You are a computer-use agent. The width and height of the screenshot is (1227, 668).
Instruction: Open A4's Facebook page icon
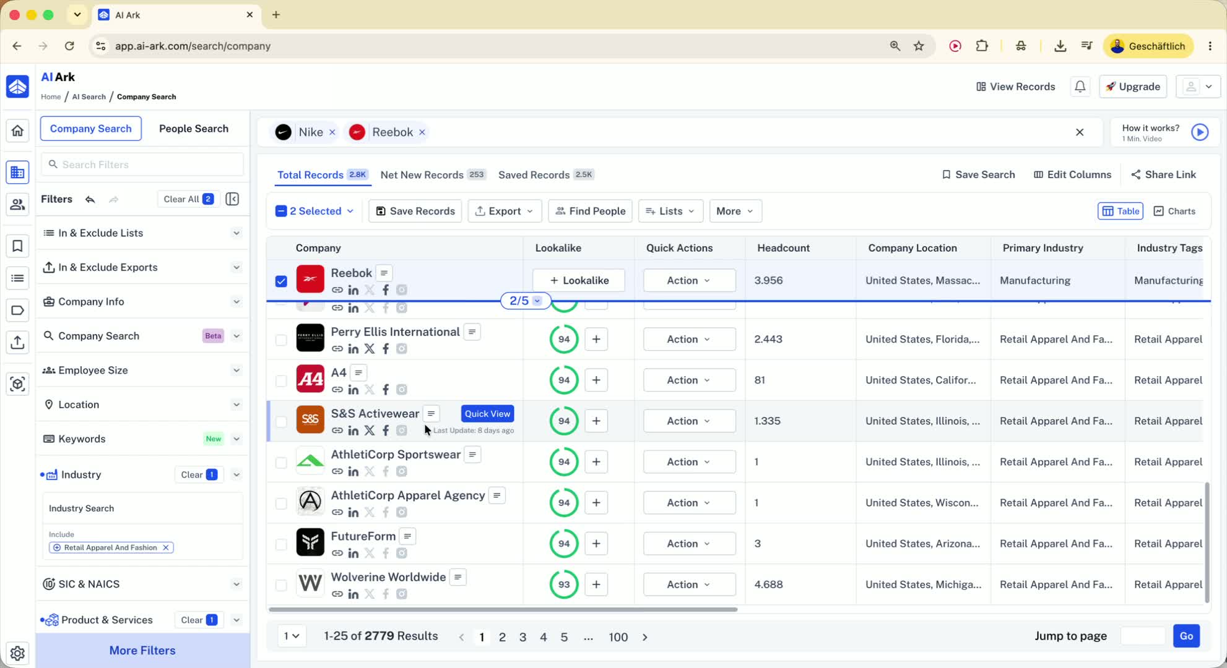click(x=386, y=390)
